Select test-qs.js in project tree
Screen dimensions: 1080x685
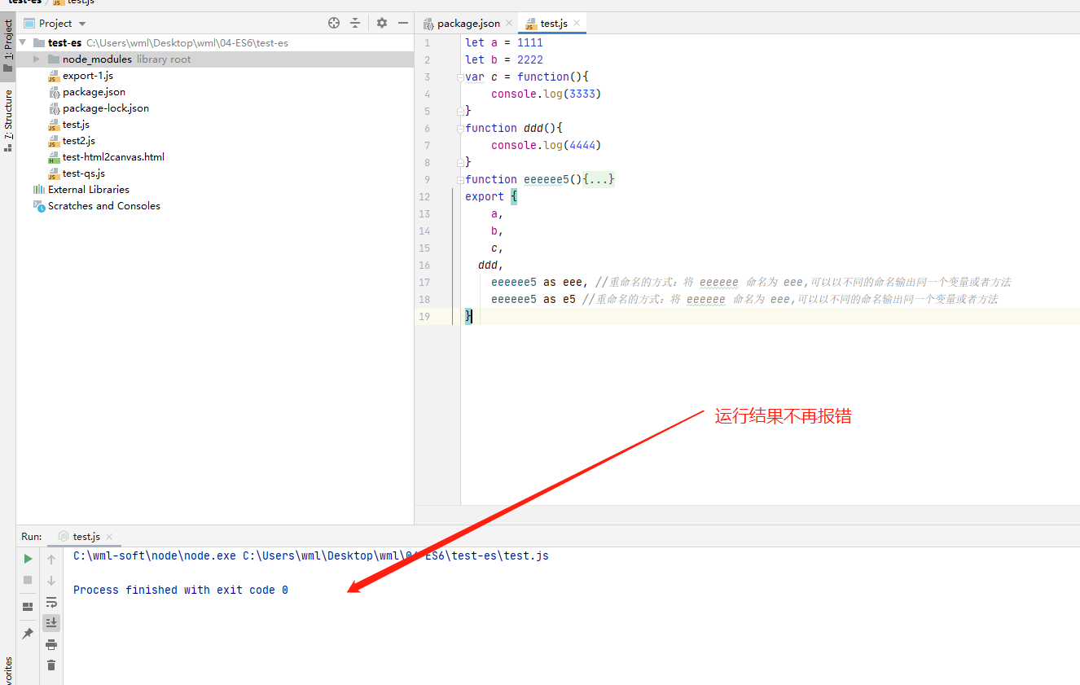83,173
